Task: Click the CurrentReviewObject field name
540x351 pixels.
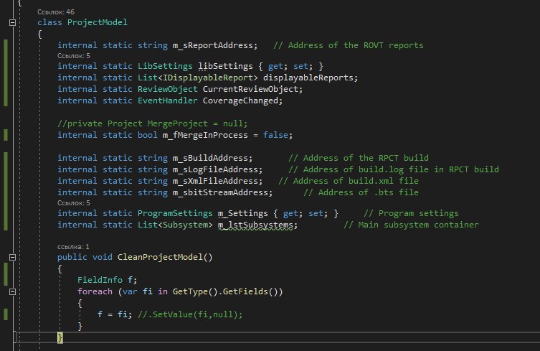Action: point(250,89)
